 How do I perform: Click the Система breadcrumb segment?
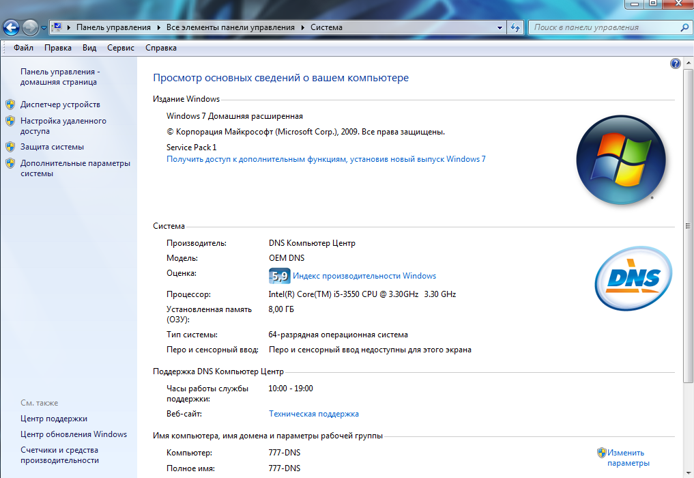(x=326, y=27)
